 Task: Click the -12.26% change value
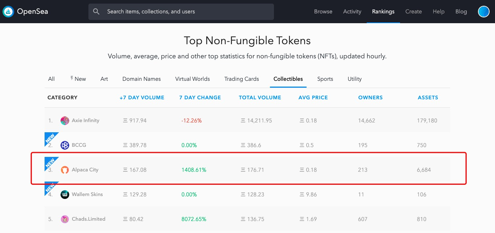click(192, 121)
